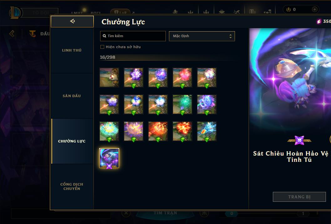Click the Tìm kiếm search field
Image resolution: width=331 pixels, height=224 pixels.
tap(133, 36)
